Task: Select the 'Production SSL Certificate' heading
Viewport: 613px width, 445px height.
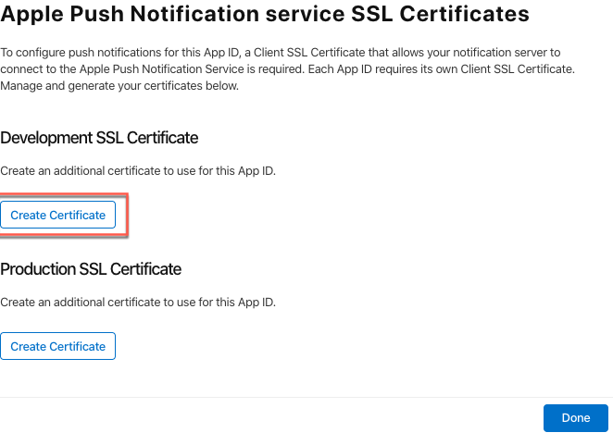Action: [91, 269]
